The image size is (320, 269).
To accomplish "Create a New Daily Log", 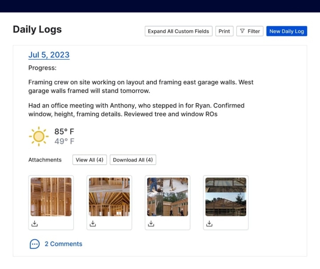I will point(287,31).
